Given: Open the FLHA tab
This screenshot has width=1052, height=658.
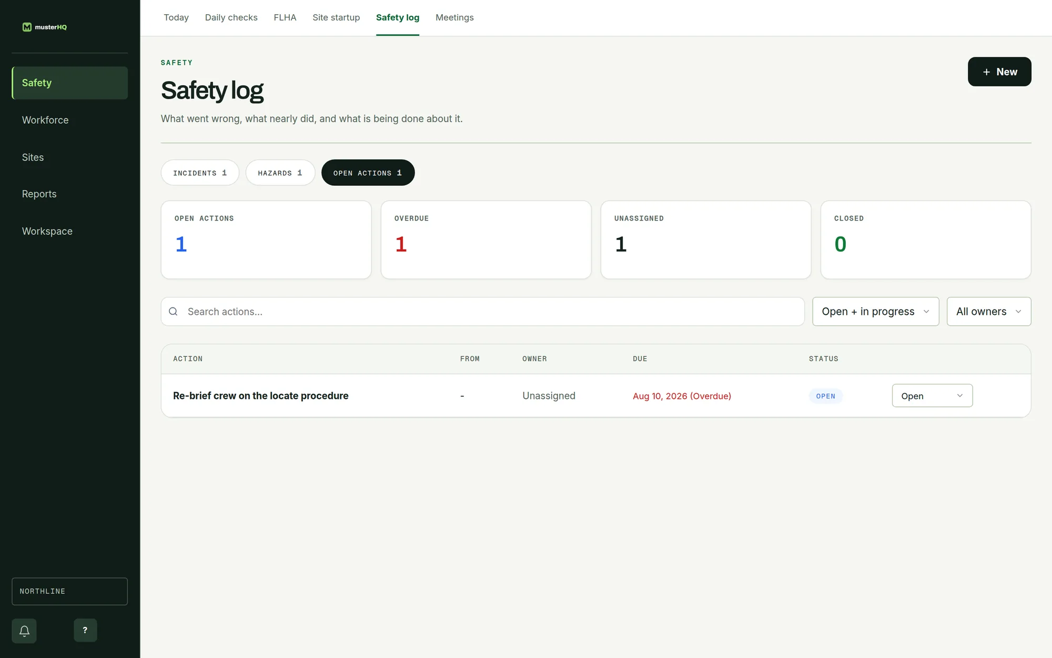Looking at the screenshot, I should tap(285, 17).
